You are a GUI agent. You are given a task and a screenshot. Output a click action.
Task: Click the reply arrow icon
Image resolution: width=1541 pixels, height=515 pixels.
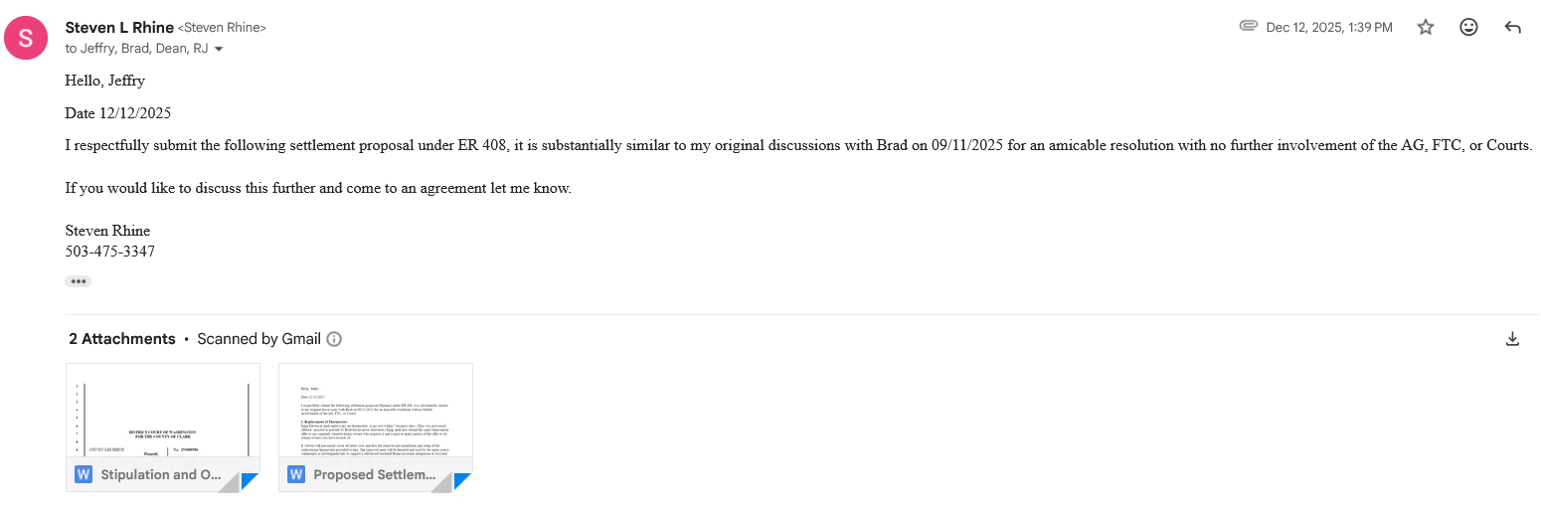[1512, 28]
